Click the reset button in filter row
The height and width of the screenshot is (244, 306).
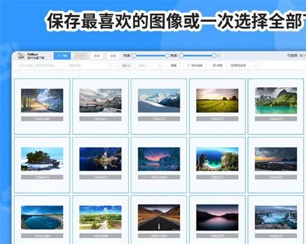tap(174, 66)
